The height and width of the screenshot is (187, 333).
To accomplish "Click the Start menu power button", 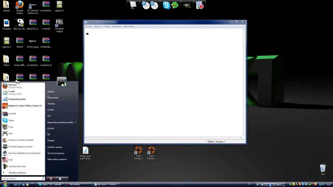I will click(51, 178).
